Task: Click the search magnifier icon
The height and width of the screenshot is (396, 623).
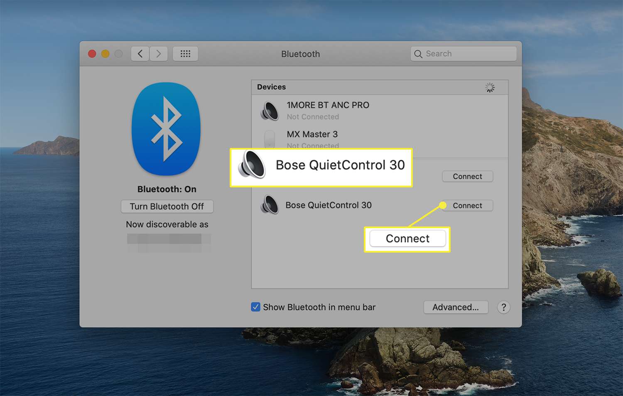Action: 418,54
